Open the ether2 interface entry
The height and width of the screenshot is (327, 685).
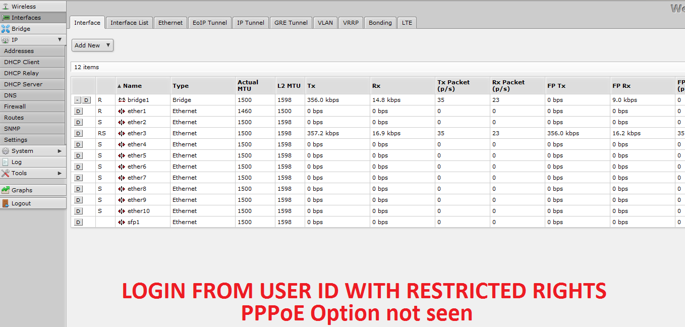137,122
